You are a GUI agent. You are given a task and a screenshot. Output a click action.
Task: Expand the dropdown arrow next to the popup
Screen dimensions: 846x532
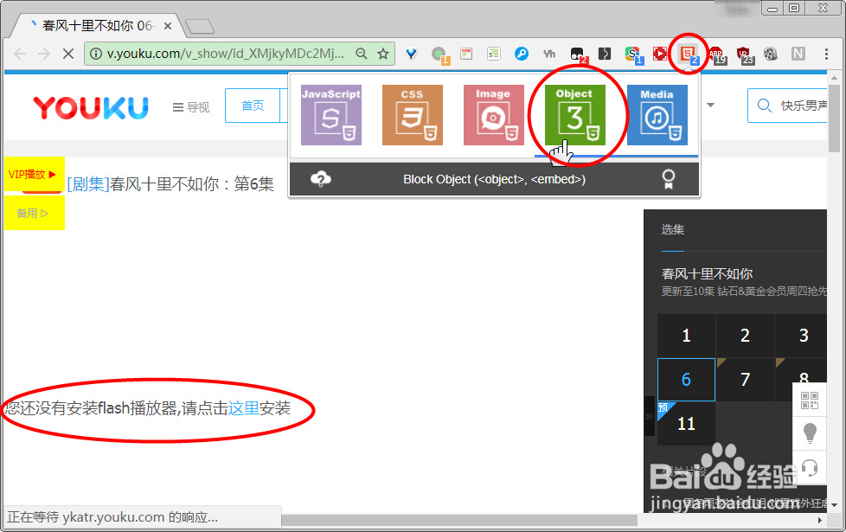point(710,106)
